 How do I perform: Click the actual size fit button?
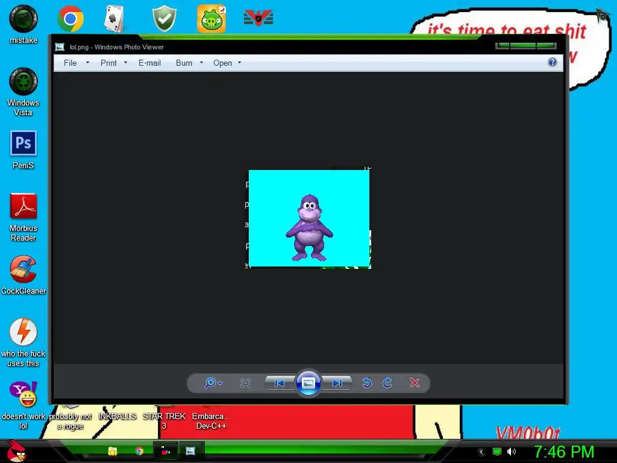click(x=245, y=383)
